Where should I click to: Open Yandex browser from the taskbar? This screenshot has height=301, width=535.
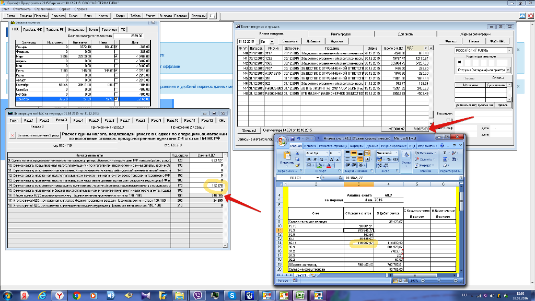pos(61,295)
